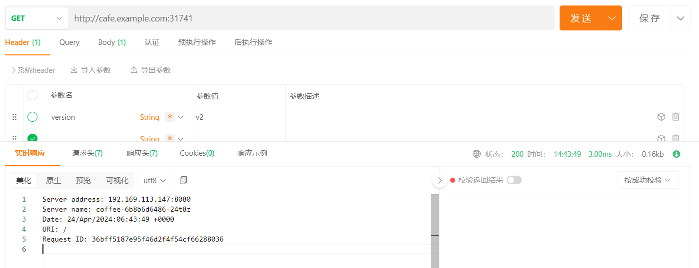The image size is (699, 268).
Task: Enable the version header checkbox
Action: 32,117
